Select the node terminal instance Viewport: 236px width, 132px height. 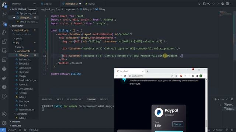(229, 109)
